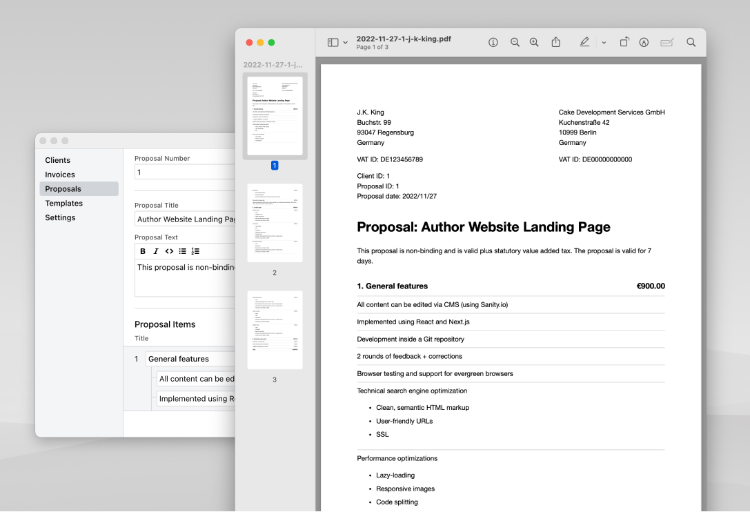Toggle the PDF thumbnail sidebar
Screen dimensions: 750x512
tap(332, 42)
